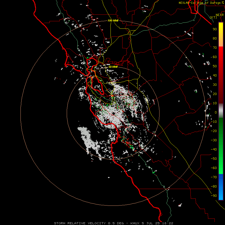Image resolution: width=225 pixels, height=225 pixels.
Task: Click the NEXR label above the color scale
Action: pyautogui.click(x=220, y=15)
